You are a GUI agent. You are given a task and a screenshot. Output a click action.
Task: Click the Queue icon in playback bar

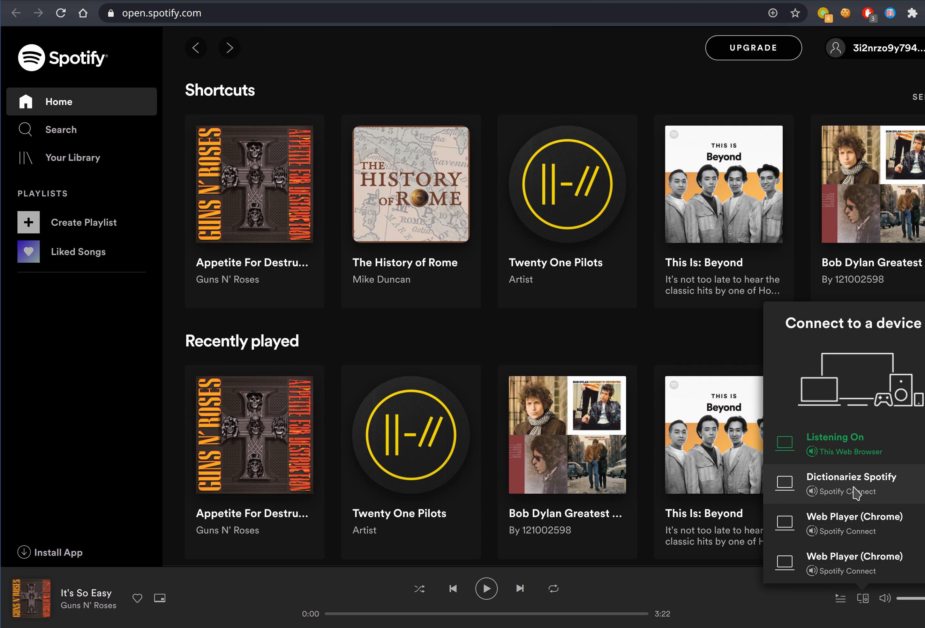tap(840, 598)
